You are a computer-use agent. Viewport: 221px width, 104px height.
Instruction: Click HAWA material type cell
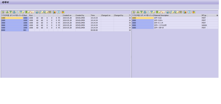[x=204, y=25]
